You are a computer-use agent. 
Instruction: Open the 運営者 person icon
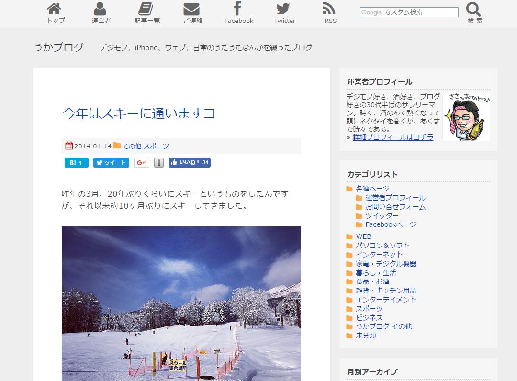click(x=101, y=10)
